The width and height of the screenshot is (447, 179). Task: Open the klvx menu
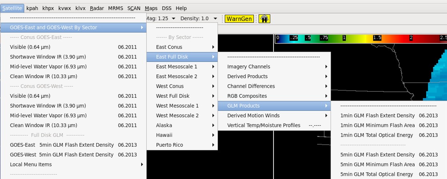(x=80, y=8)
